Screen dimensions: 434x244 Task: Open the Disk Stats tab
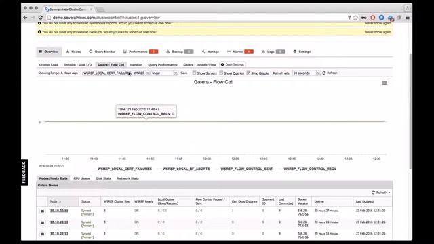(103, 178)
